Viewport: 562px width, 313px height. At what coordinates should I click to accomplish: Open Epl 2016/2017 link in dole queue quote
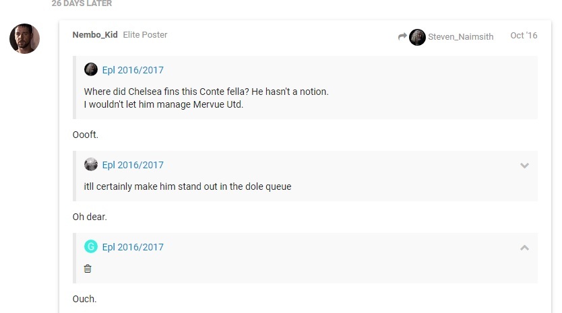(x=133, y=165)
